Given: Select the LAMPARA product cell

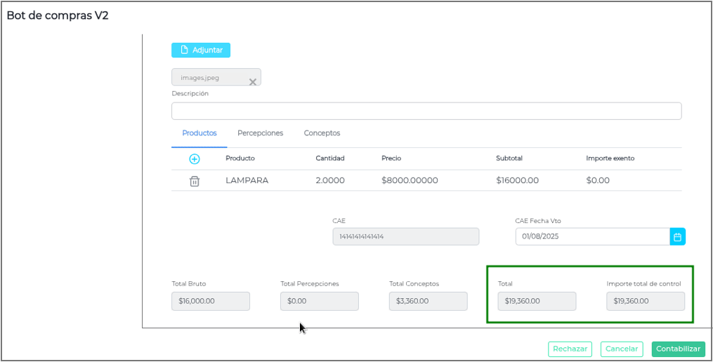Looking at the screenshot, I should pyautogui.click(x=247, y=180).
